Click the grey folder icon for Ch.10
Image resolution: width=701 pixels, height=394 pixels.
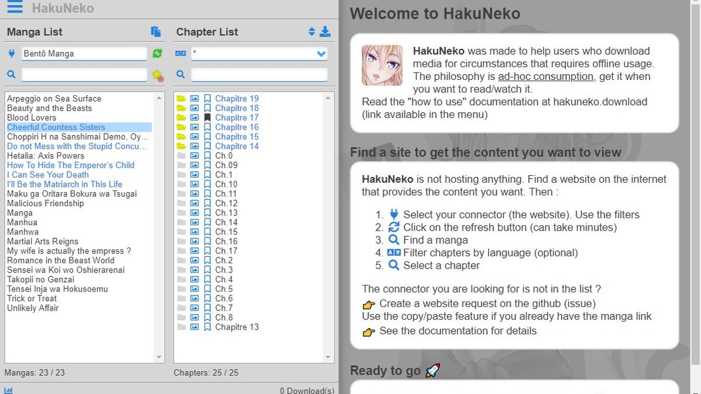coord(181,184)
